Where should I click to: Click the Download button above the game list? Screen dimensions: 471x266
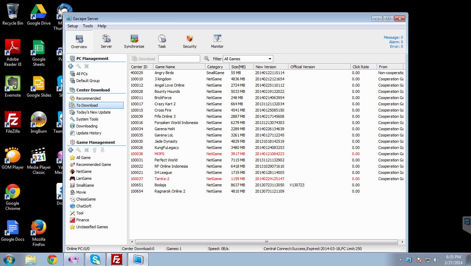coord(143,59)
